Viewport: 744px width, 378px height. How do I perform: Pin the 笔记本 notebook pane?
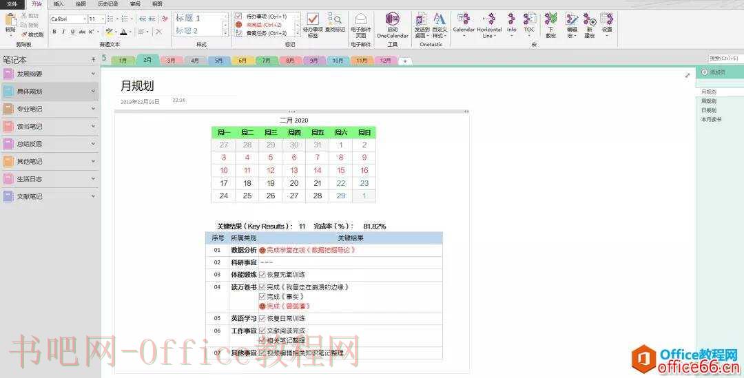(94, 60)
